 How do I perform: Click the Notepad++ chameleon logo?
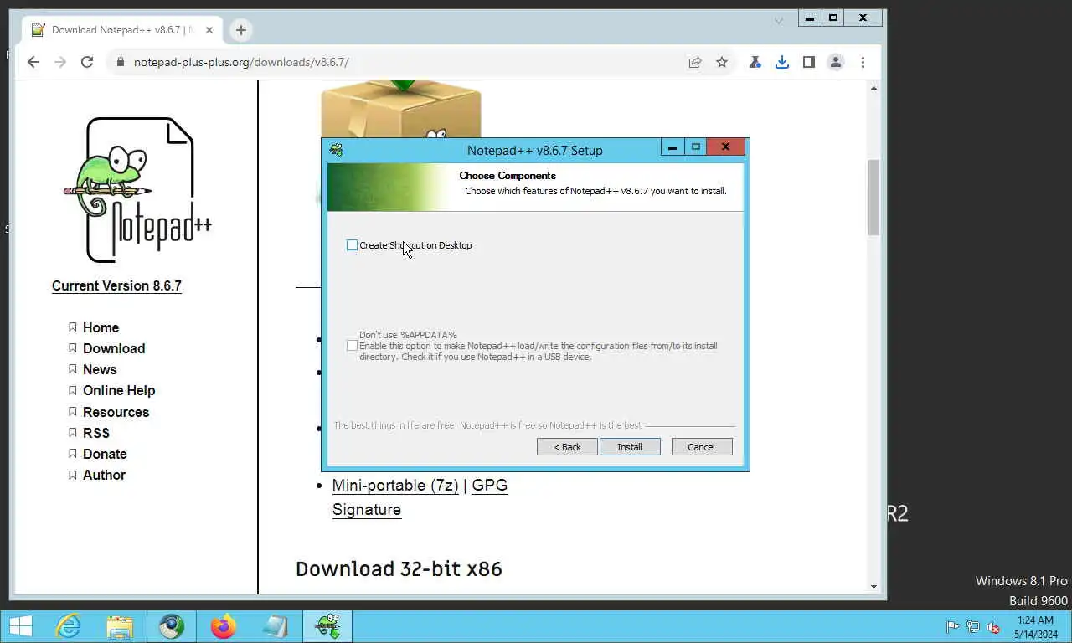click(x=138, y=190)
